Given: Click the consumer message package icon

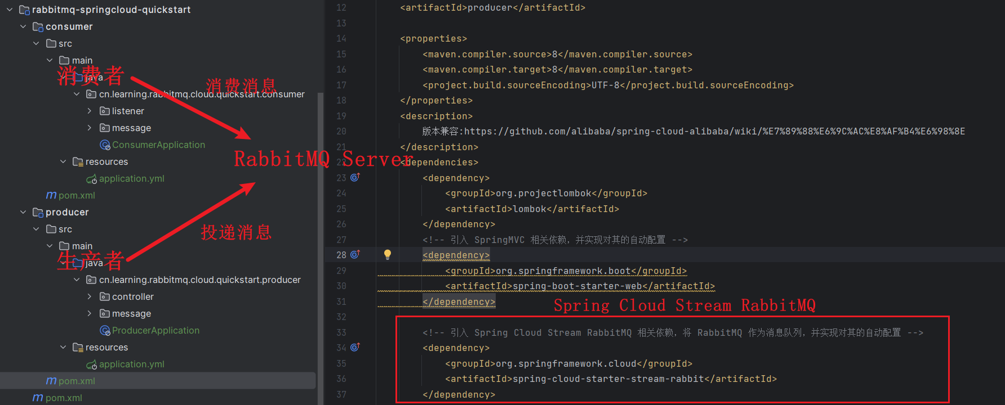Looking at the screenshot, I should coord(105,128).
